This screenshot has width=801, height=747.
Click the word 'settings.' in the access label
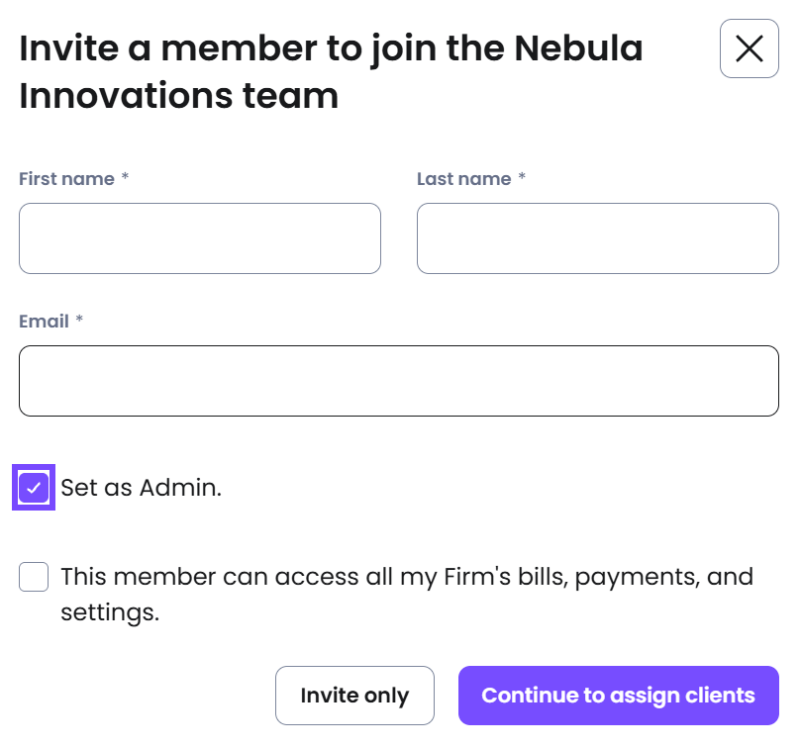[110, 612]
